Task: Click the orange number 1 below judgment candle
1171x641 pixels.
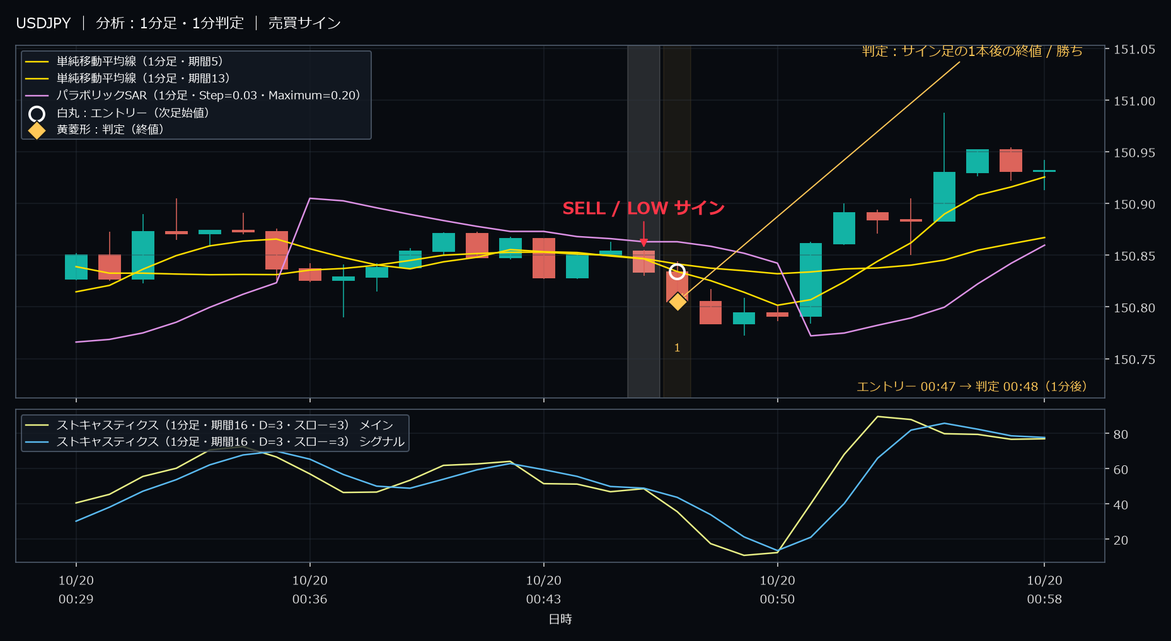Action: pos(678,348)
